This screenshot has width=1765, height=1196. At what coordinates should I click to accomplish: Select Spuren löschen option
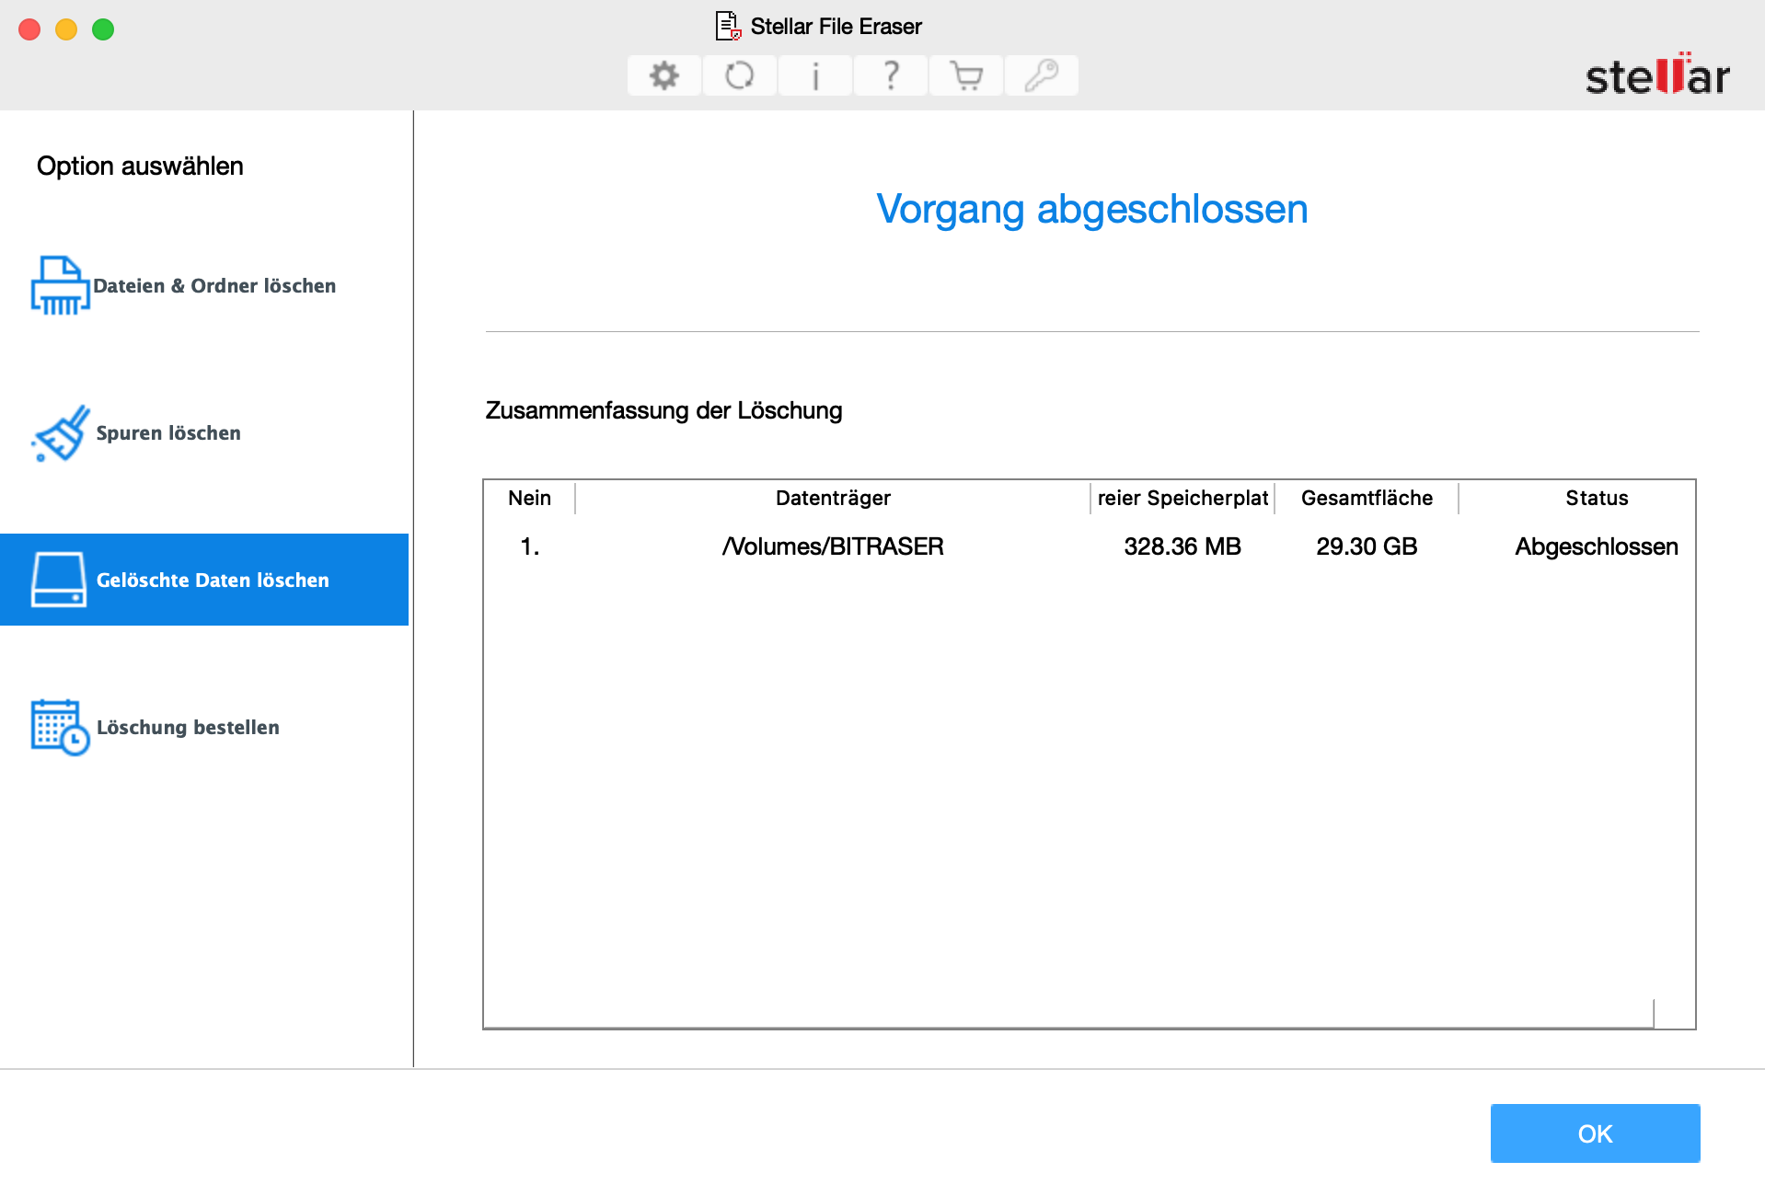pos(204,432)
